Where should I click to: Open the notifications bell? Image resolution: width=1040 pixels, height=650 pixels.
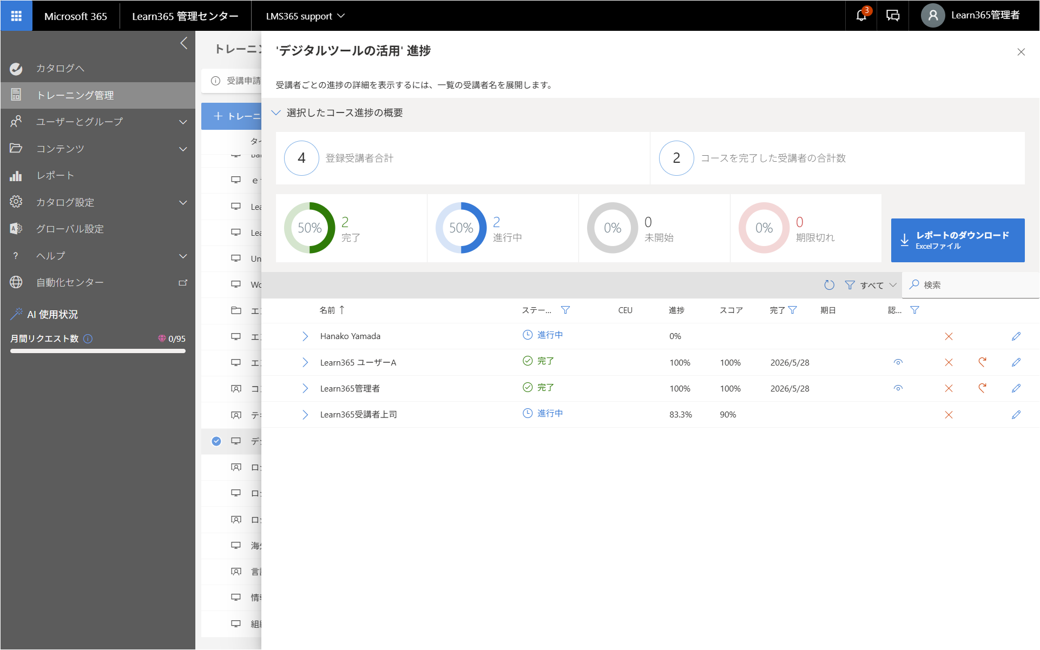point(861,16)
